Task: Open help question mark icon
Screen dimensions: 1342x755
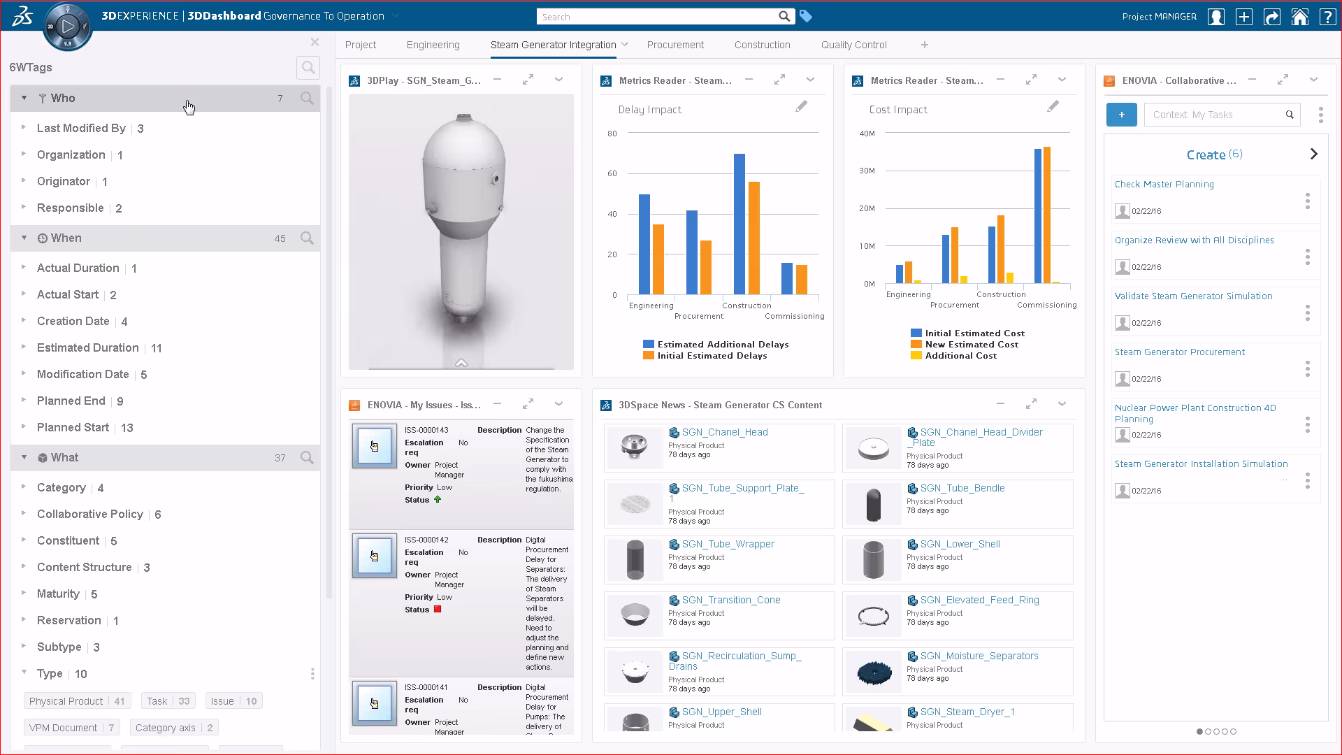Action: click(1327, 17)
